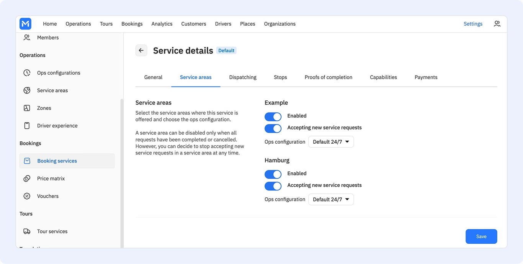This screenshot has height=264, width=523.
Task: Toggle Hamburg accepting new service requests
Action: pyautogui.click(x=273, y=186)
